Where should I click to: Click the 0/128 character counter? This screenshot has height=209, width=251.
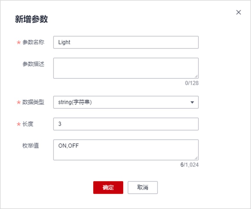192,83
